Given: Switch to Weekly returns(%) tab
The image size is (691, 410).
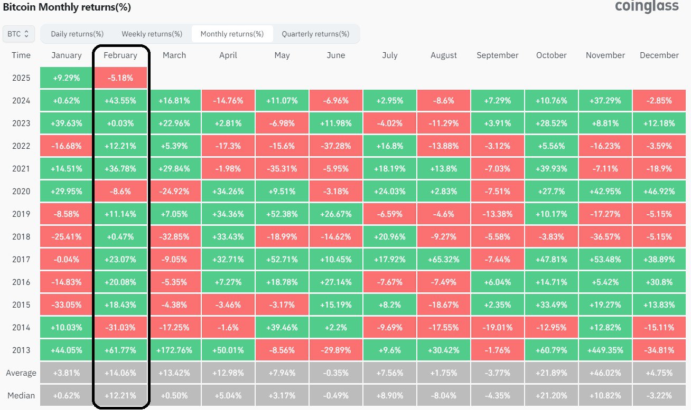Looking at the screenshot, I should coord(152,34).
